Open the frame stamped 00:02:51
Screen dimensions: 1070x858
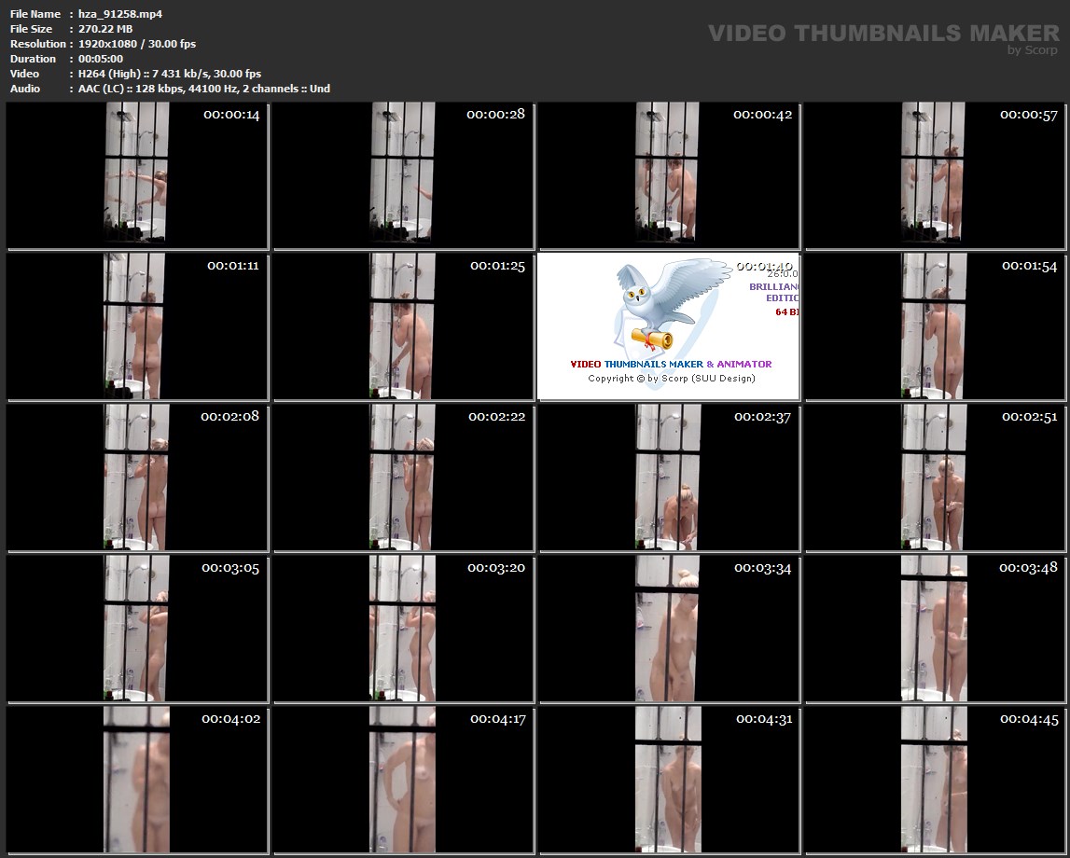935,477
